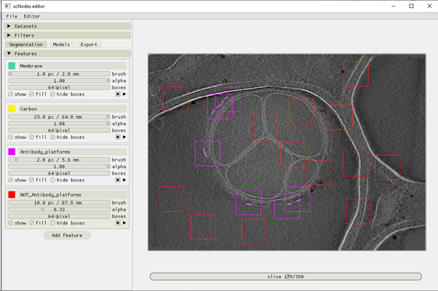Adjust the Carbon boxes size slider
Image resolution: width=438 pixels, height=291 pixels.
pyautogui.click(x=59, y=130)
